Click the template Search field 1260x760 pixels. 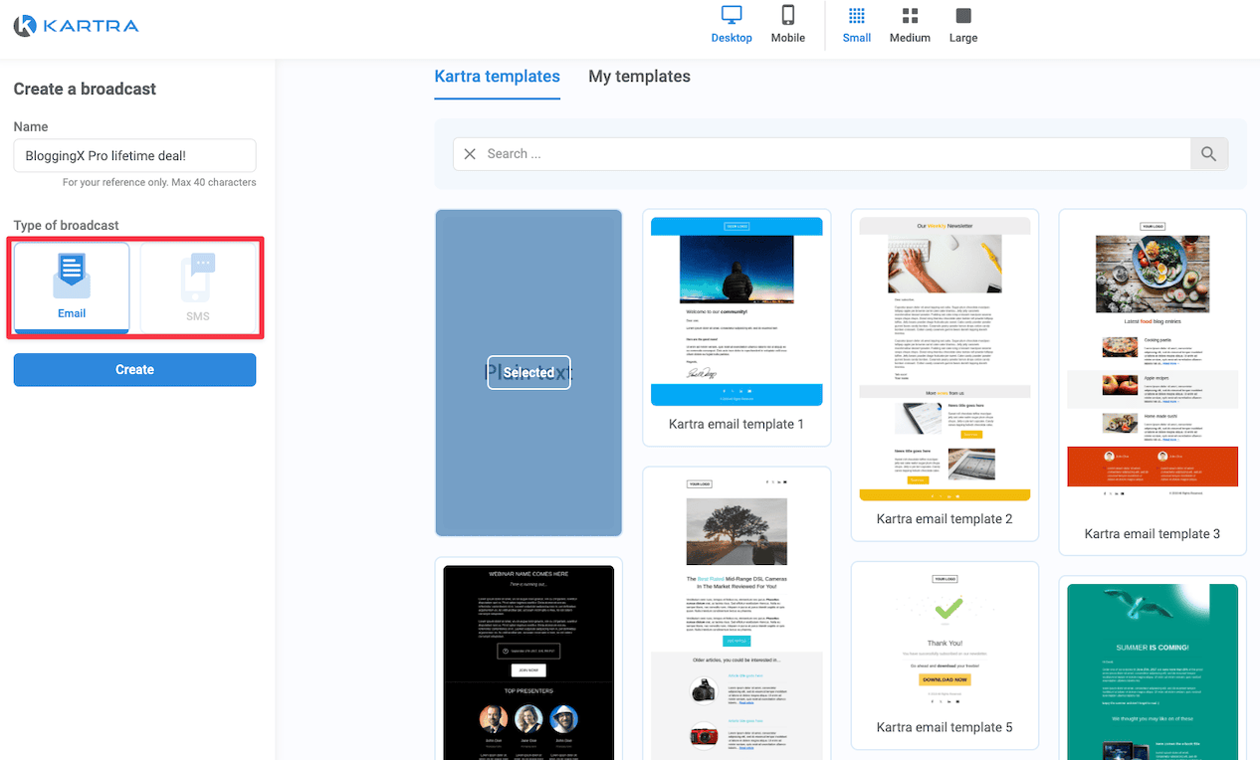point(826,154)
